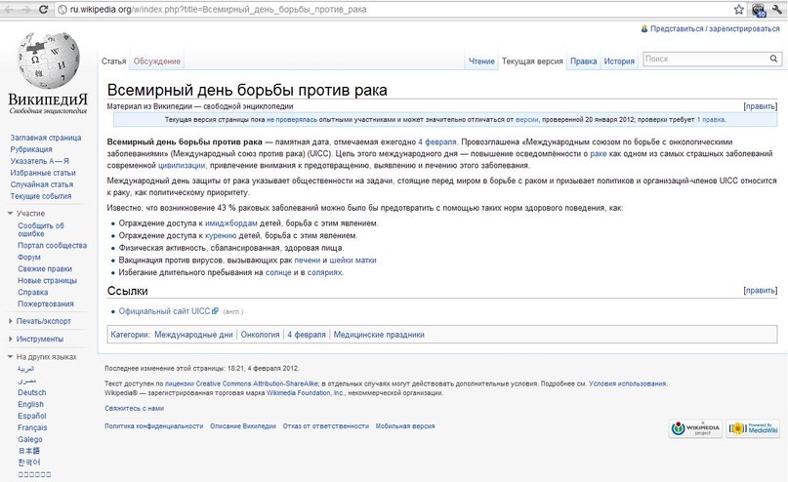Click the имиджбордам link
This screenshot has height=482, width=788.
231,222
